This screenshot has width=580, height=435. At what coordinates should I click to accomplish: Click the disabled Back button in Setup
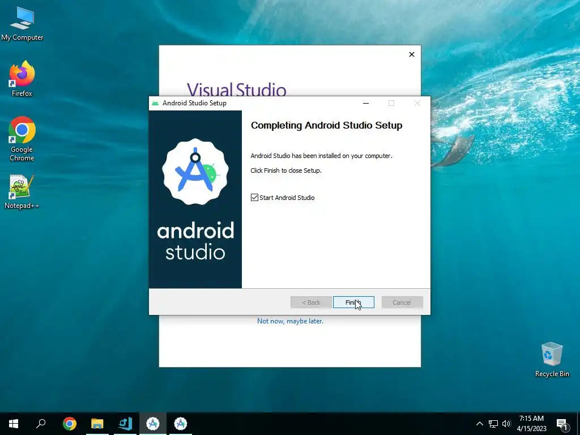(311, 302)
